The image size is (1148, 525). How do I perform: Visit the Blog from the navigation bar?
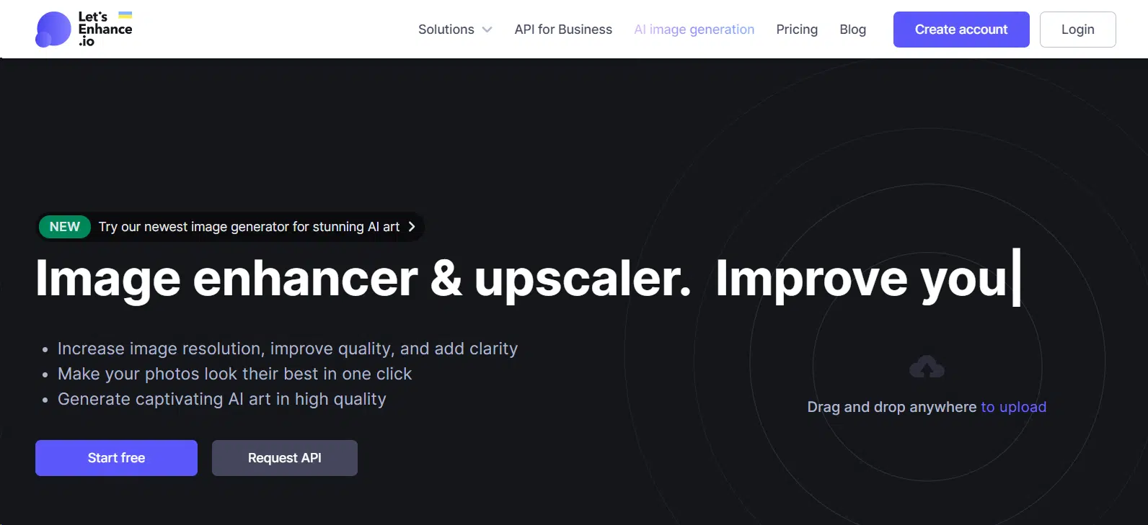[x=852, y=30]
